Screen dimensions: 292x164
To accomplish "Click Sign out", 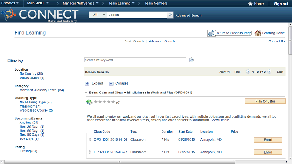I will [281, 4].
